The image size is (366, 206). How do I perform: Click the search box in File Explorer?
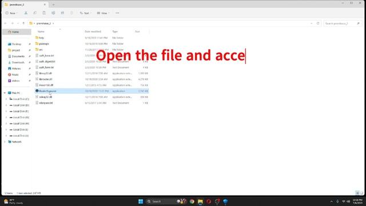click(x=343, y=23)
